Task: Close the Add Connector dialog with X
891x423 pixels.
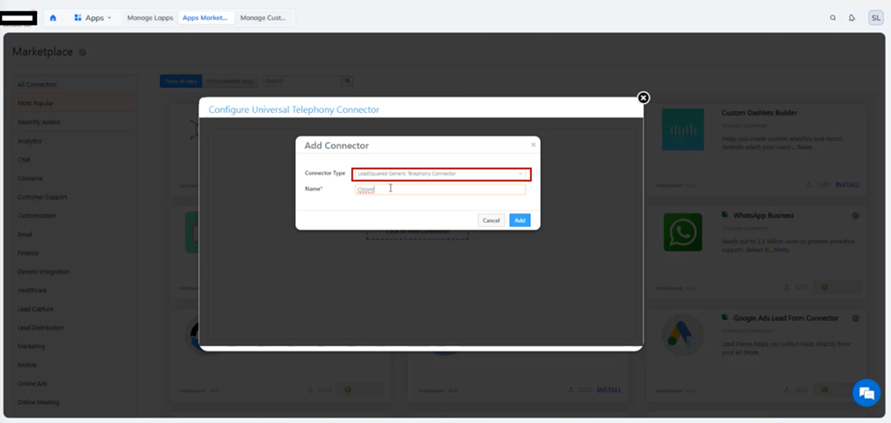Action: (533, 145)
